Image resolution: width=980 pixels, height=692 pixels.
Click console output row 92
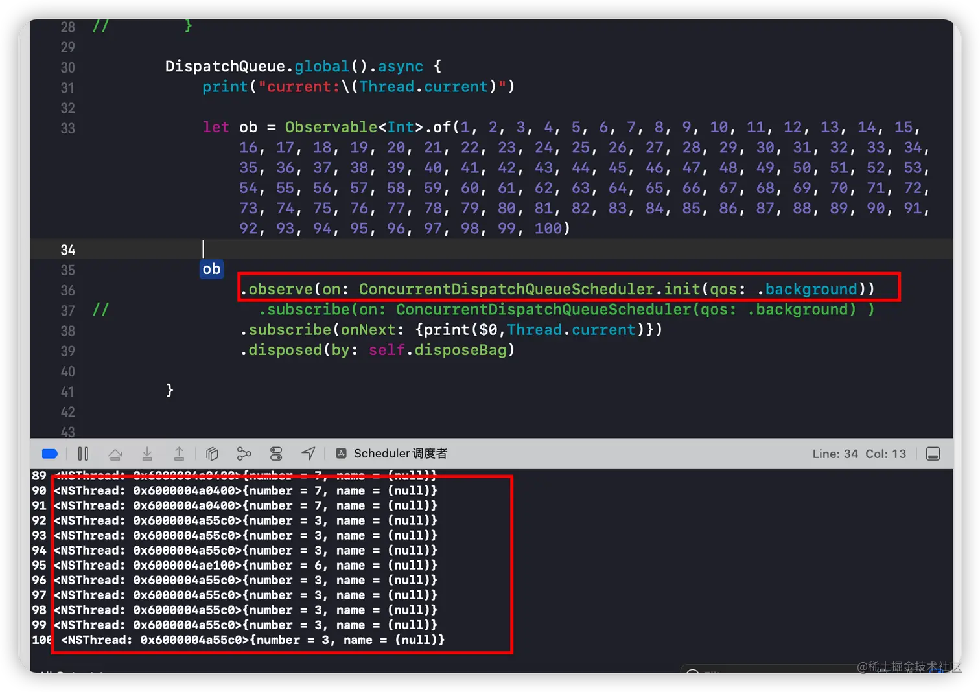click(x=235, y=520)
